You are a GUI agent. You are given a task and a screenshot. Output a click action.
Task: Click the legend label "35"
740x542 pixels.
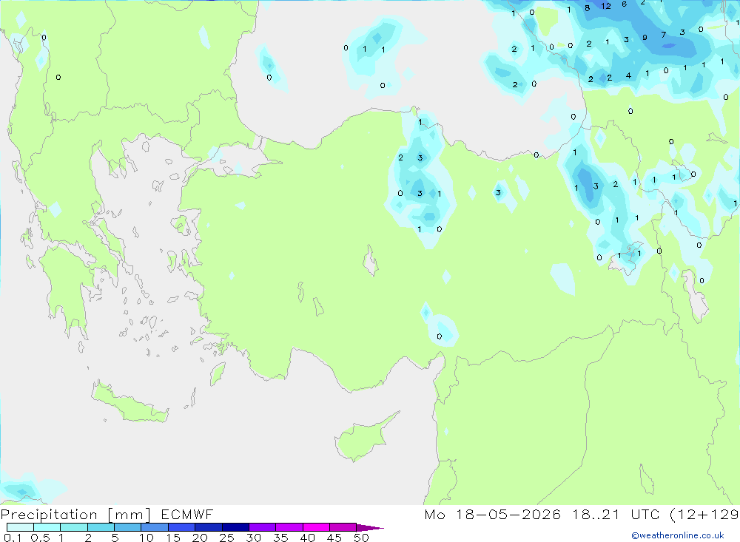pos(280,538)
